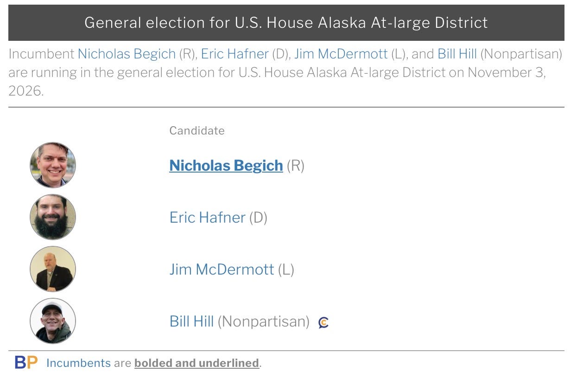The width and height of the screenshot is (577, 372).
Task: Open Eric Hafner's bearded profile photo
Action: tap(53, 217)
